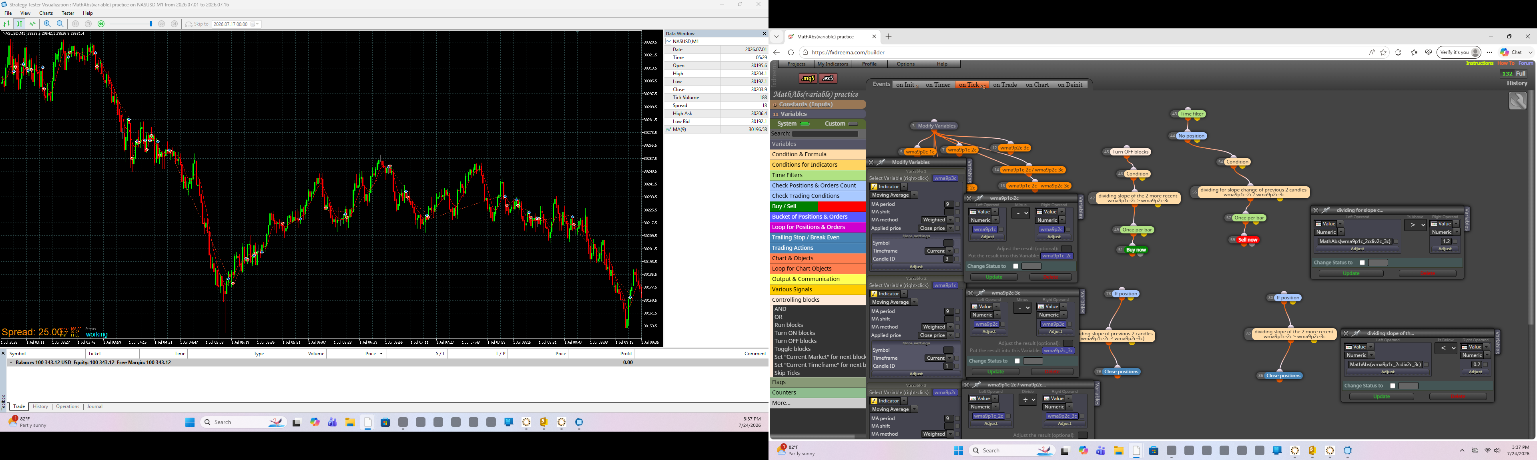
Task: Tick Change Status checkbox in dividing for slope panel
Action: pos(1362,263)
